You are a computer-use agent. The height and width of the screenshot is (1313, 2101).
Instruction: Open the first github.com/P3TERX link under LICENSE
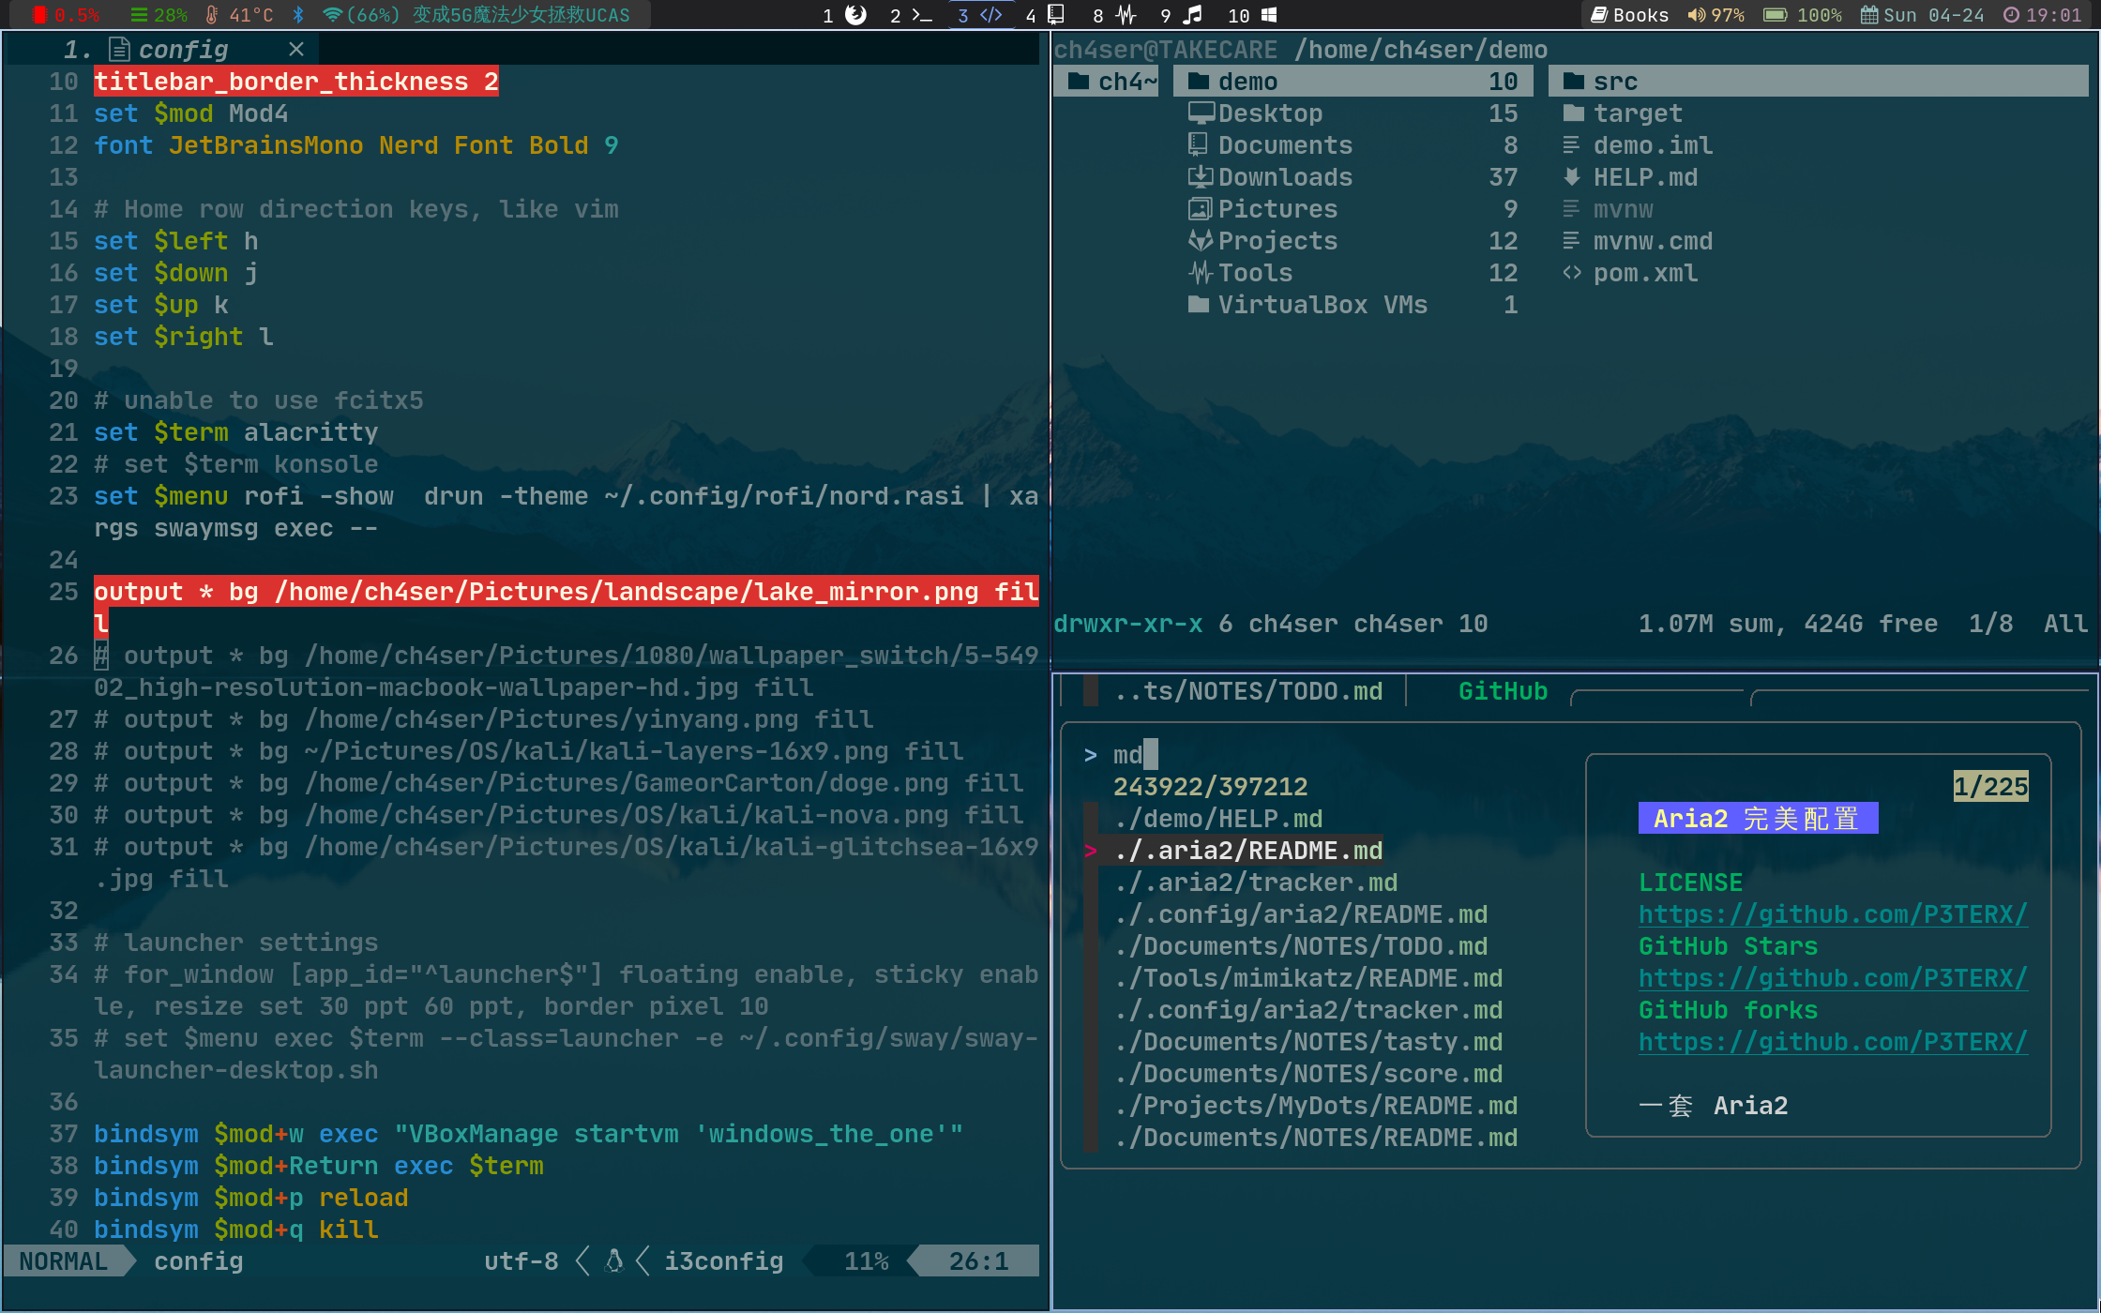(1832, 914)
